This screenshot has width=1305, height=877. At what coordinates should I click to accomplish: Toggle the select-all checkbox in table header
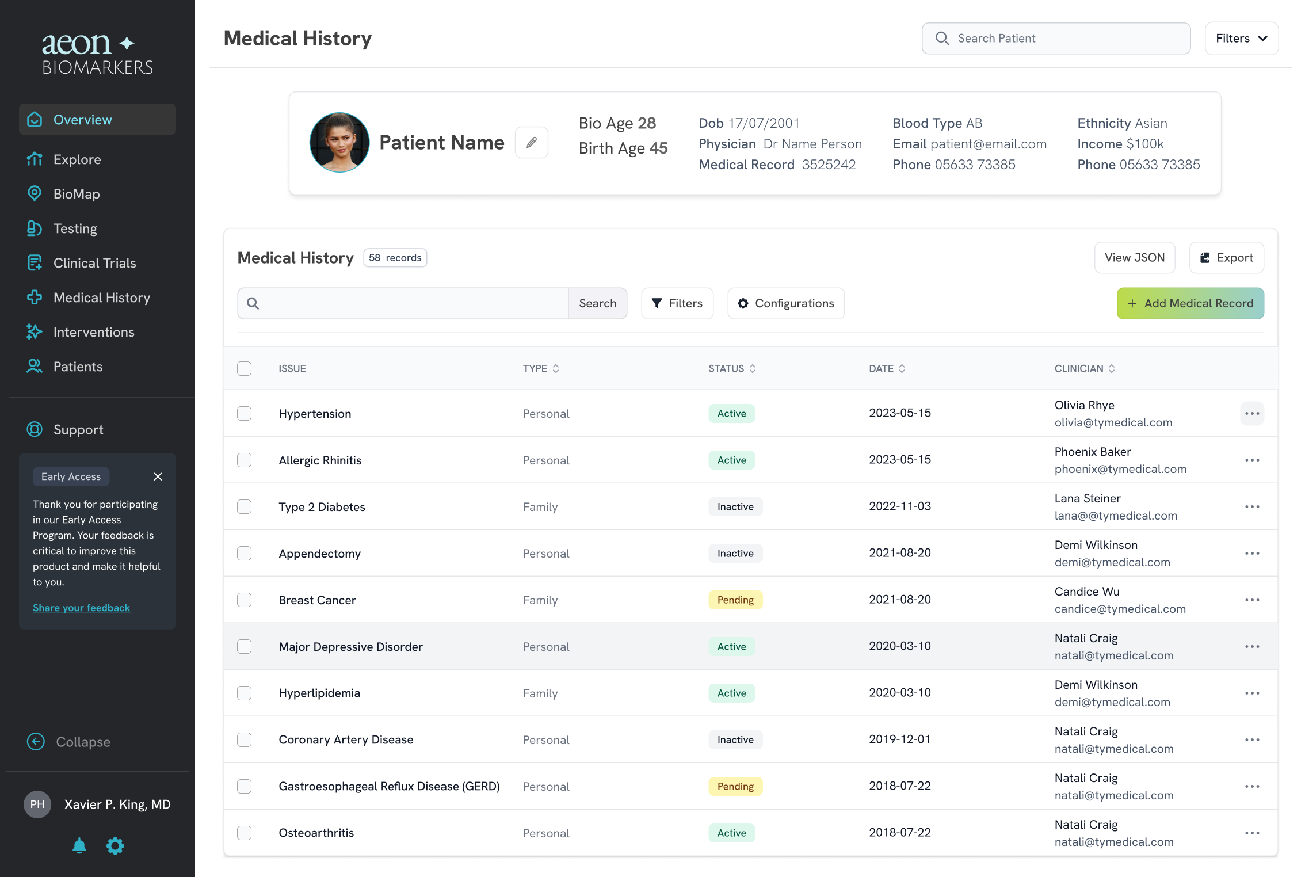pos(245,368)
